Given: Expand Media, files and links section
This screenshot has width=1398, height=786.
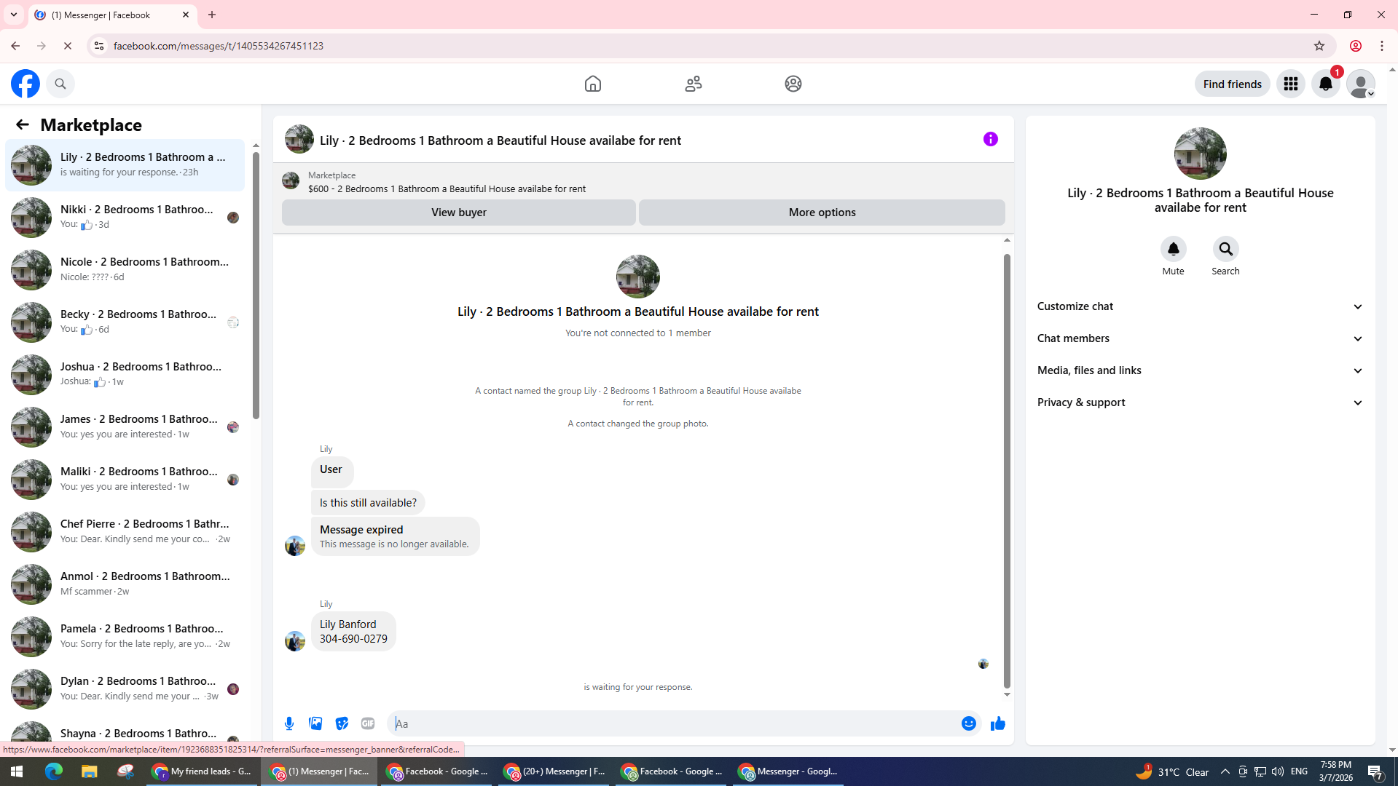Looking at the screenshot, I should click(x=1201, y=370).
